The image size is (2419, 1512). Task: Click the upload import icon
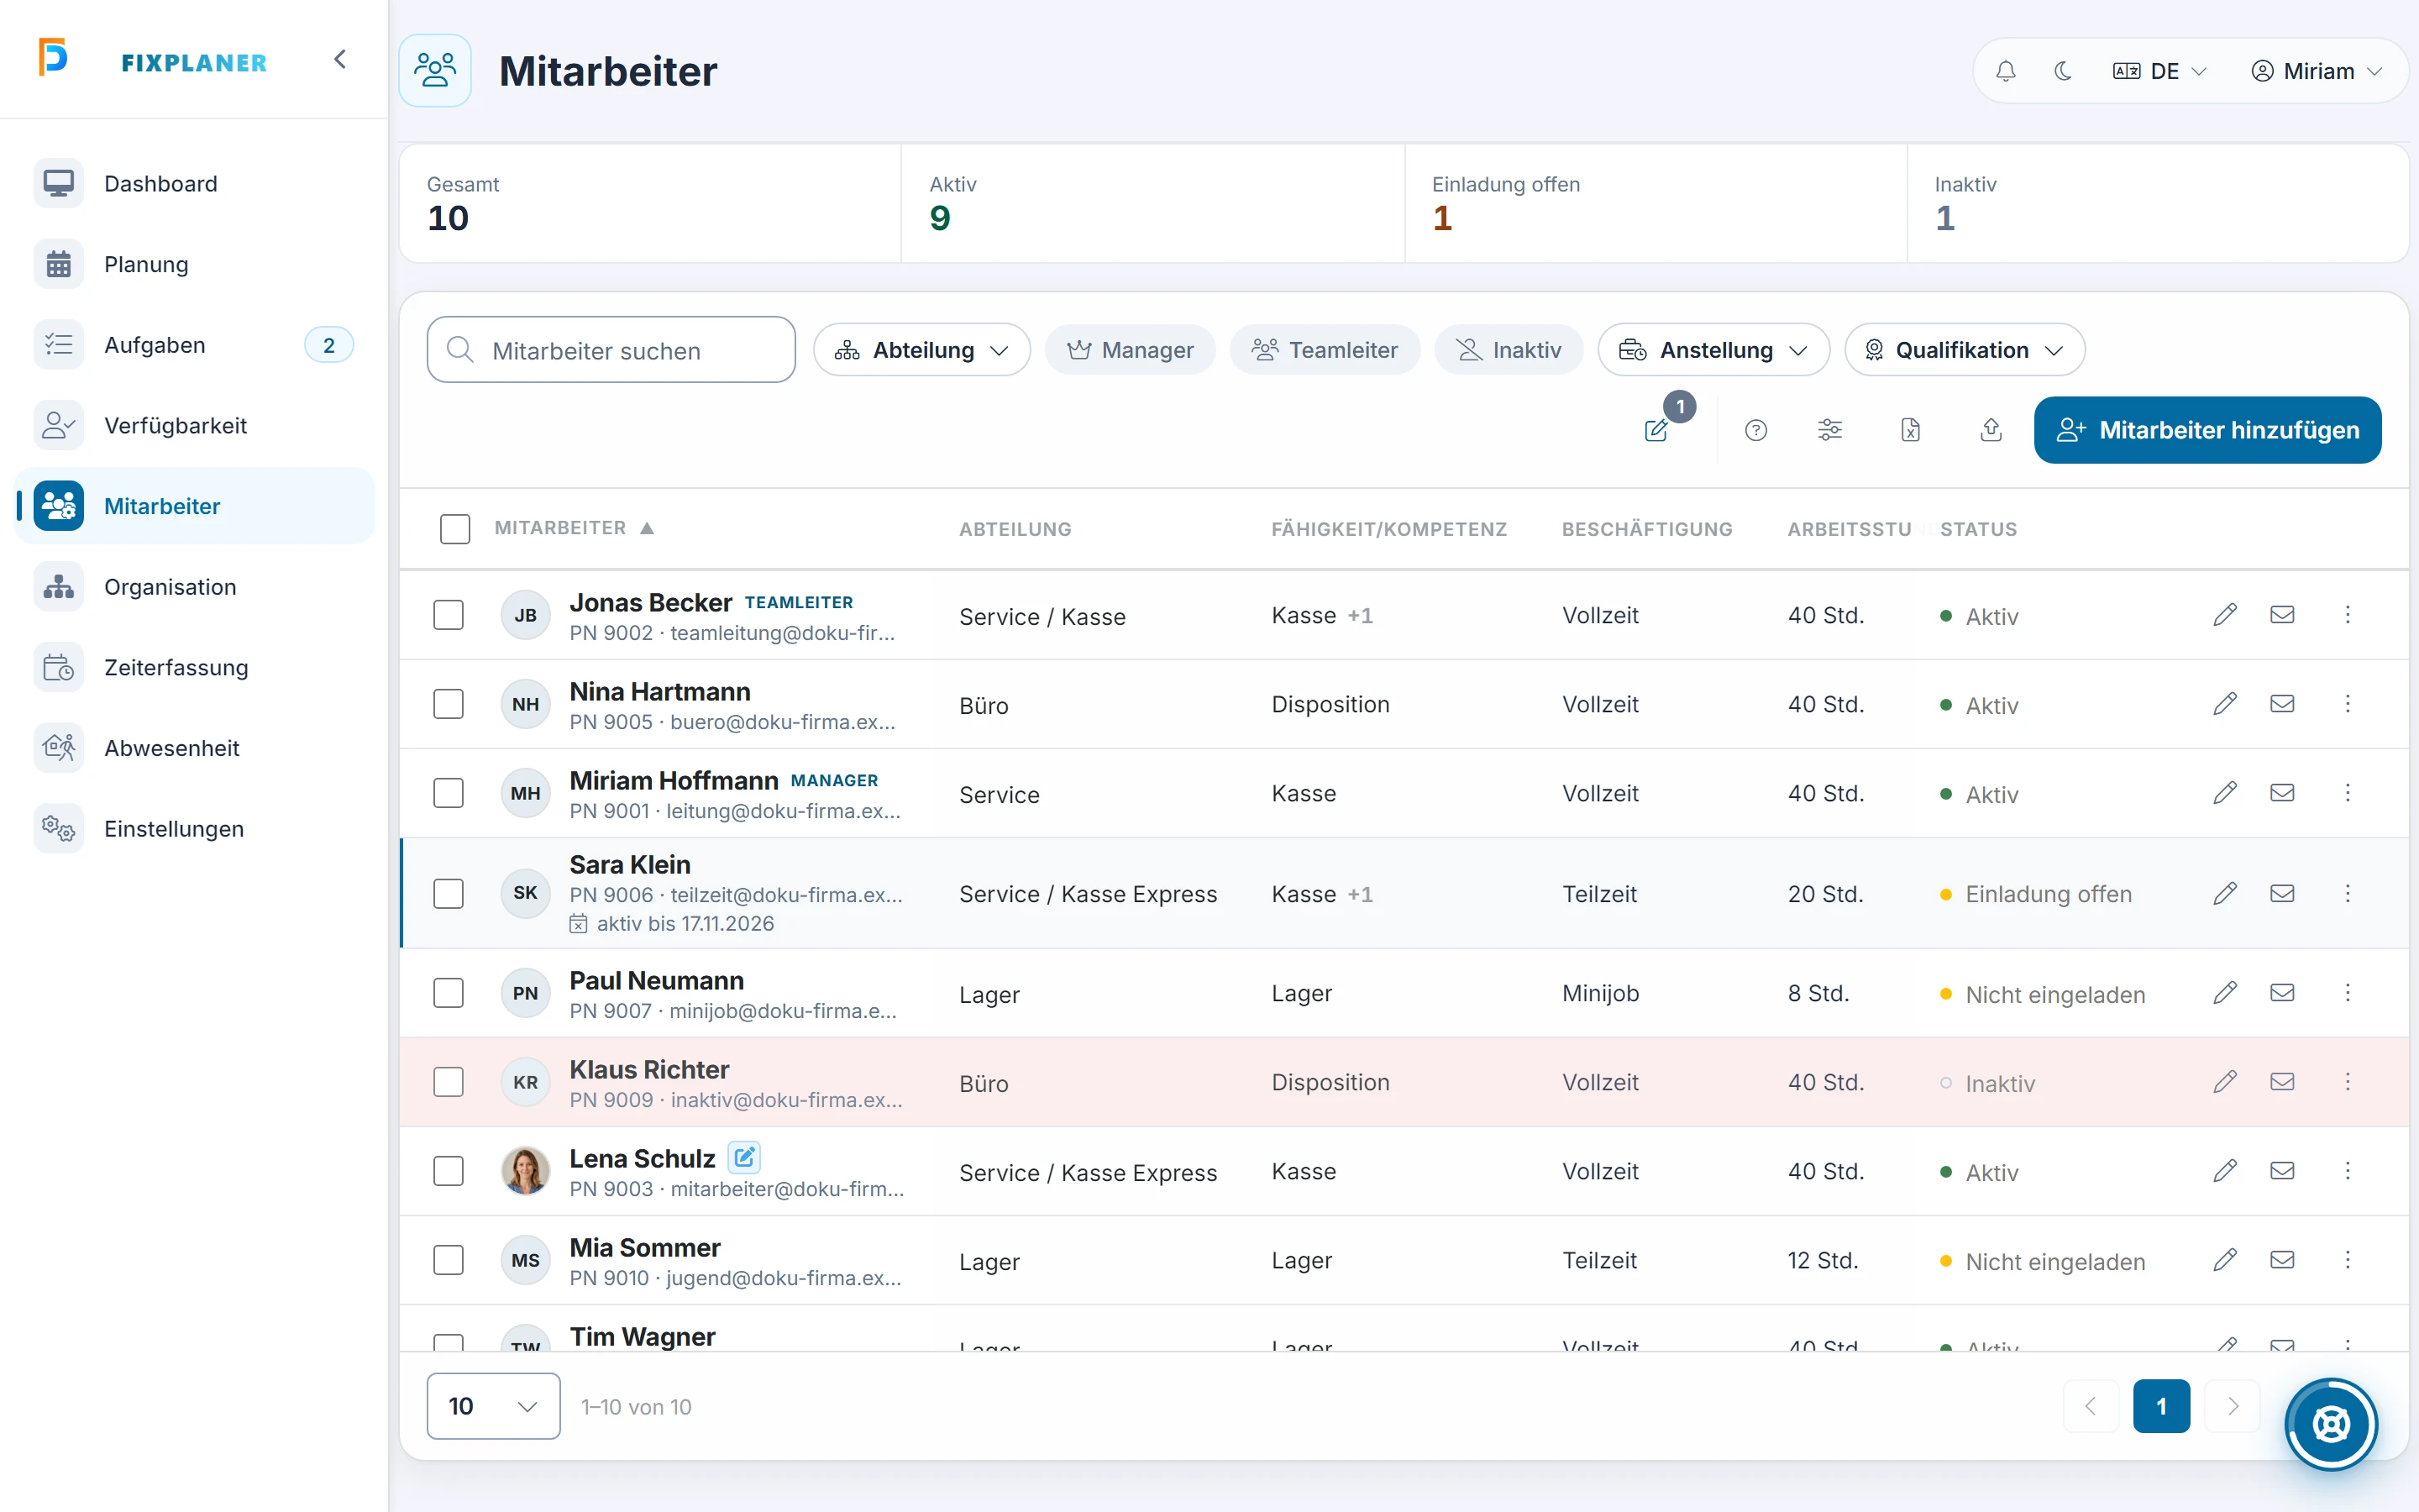(1990, 430)
